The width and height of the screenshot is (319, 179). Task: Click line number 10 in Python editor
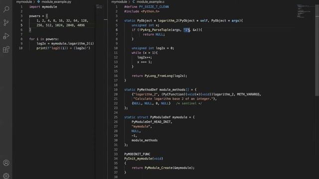[20, 48]
